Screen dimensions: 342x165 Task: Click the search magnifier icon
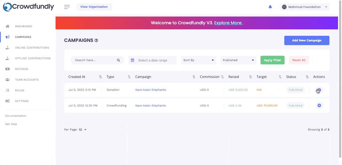(x=118, y=60)
